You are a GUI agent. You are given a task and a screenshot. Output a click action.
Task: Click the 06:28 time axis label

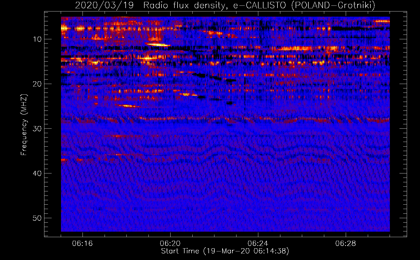(346, 244)
